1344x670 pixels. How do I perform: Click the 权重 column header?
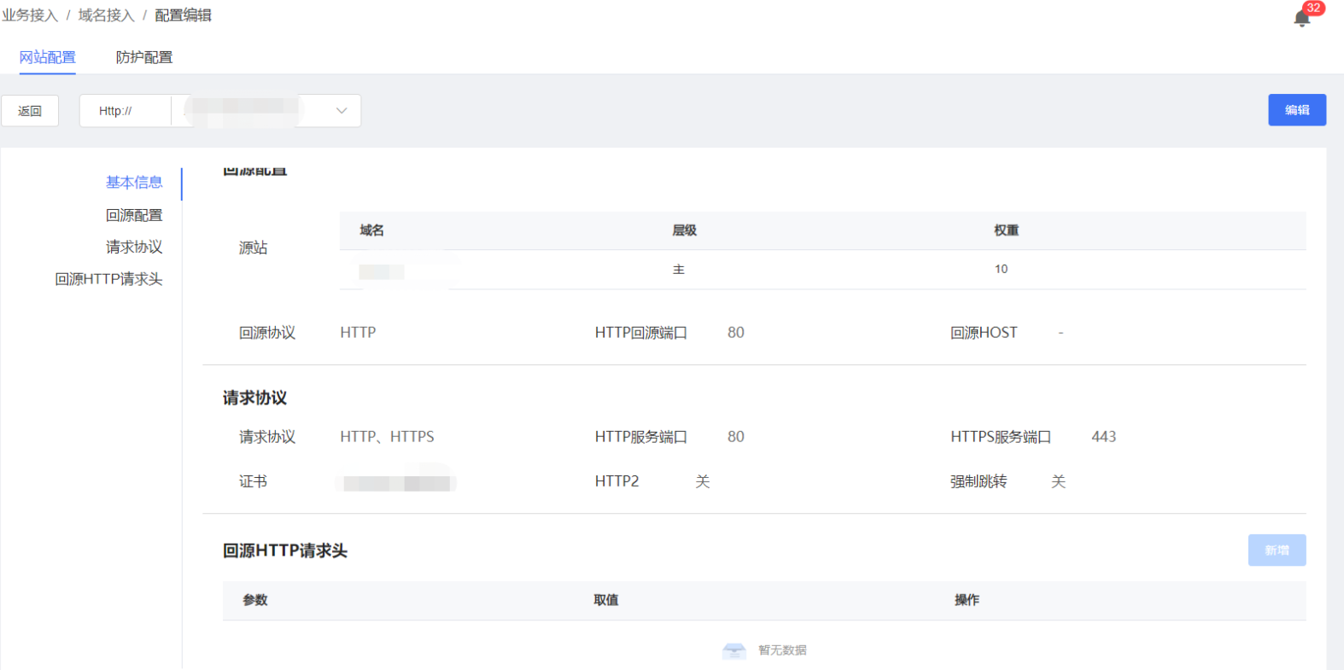[x=1006, y=230]
